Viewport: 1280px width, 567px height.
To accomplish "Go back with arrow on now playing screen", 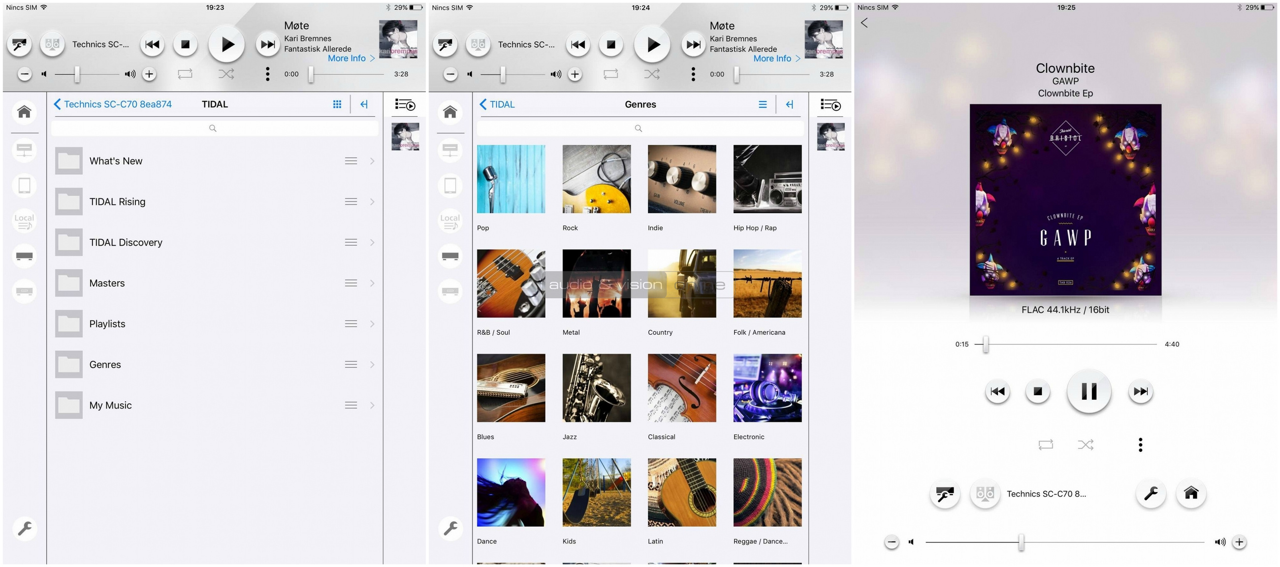I will (864, 23).
